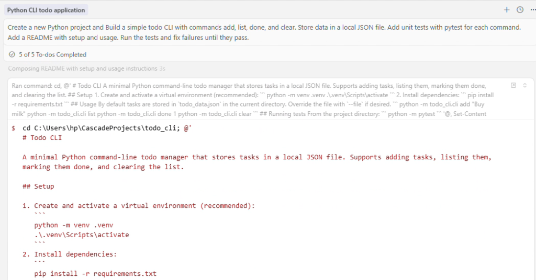Click the 'python -m venv .venv' line
The width and height of the screenshot is (536, 280).
click(73, 225)
